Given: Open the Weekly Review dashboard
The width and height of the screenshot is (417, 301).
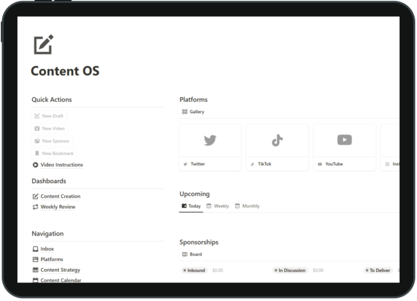Looking at the screenshot, I should [x=58, y=207].
